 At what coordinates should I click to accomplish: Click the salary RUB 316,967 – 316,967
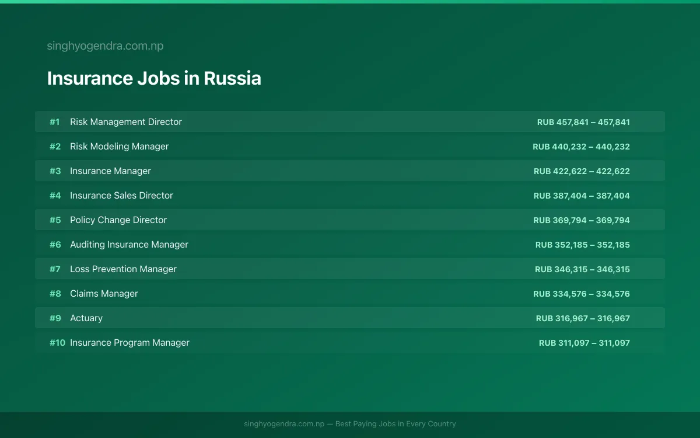583,318
